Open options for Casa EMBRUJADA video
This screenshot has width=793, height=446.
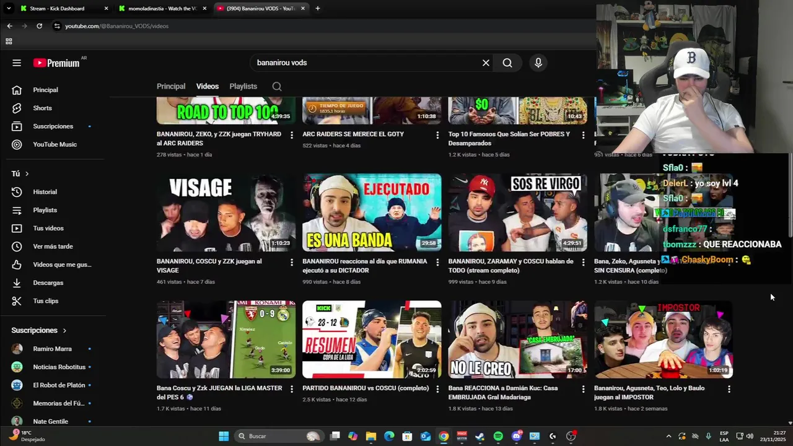pyautogui.click(x=583, y=389)
